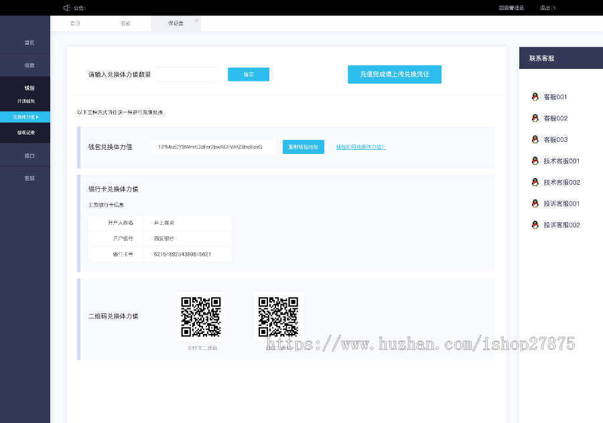Screen dimensions: 603x423
Task: Click the logout arrow icon next to 退出
Action: click(x=553, y=7)
